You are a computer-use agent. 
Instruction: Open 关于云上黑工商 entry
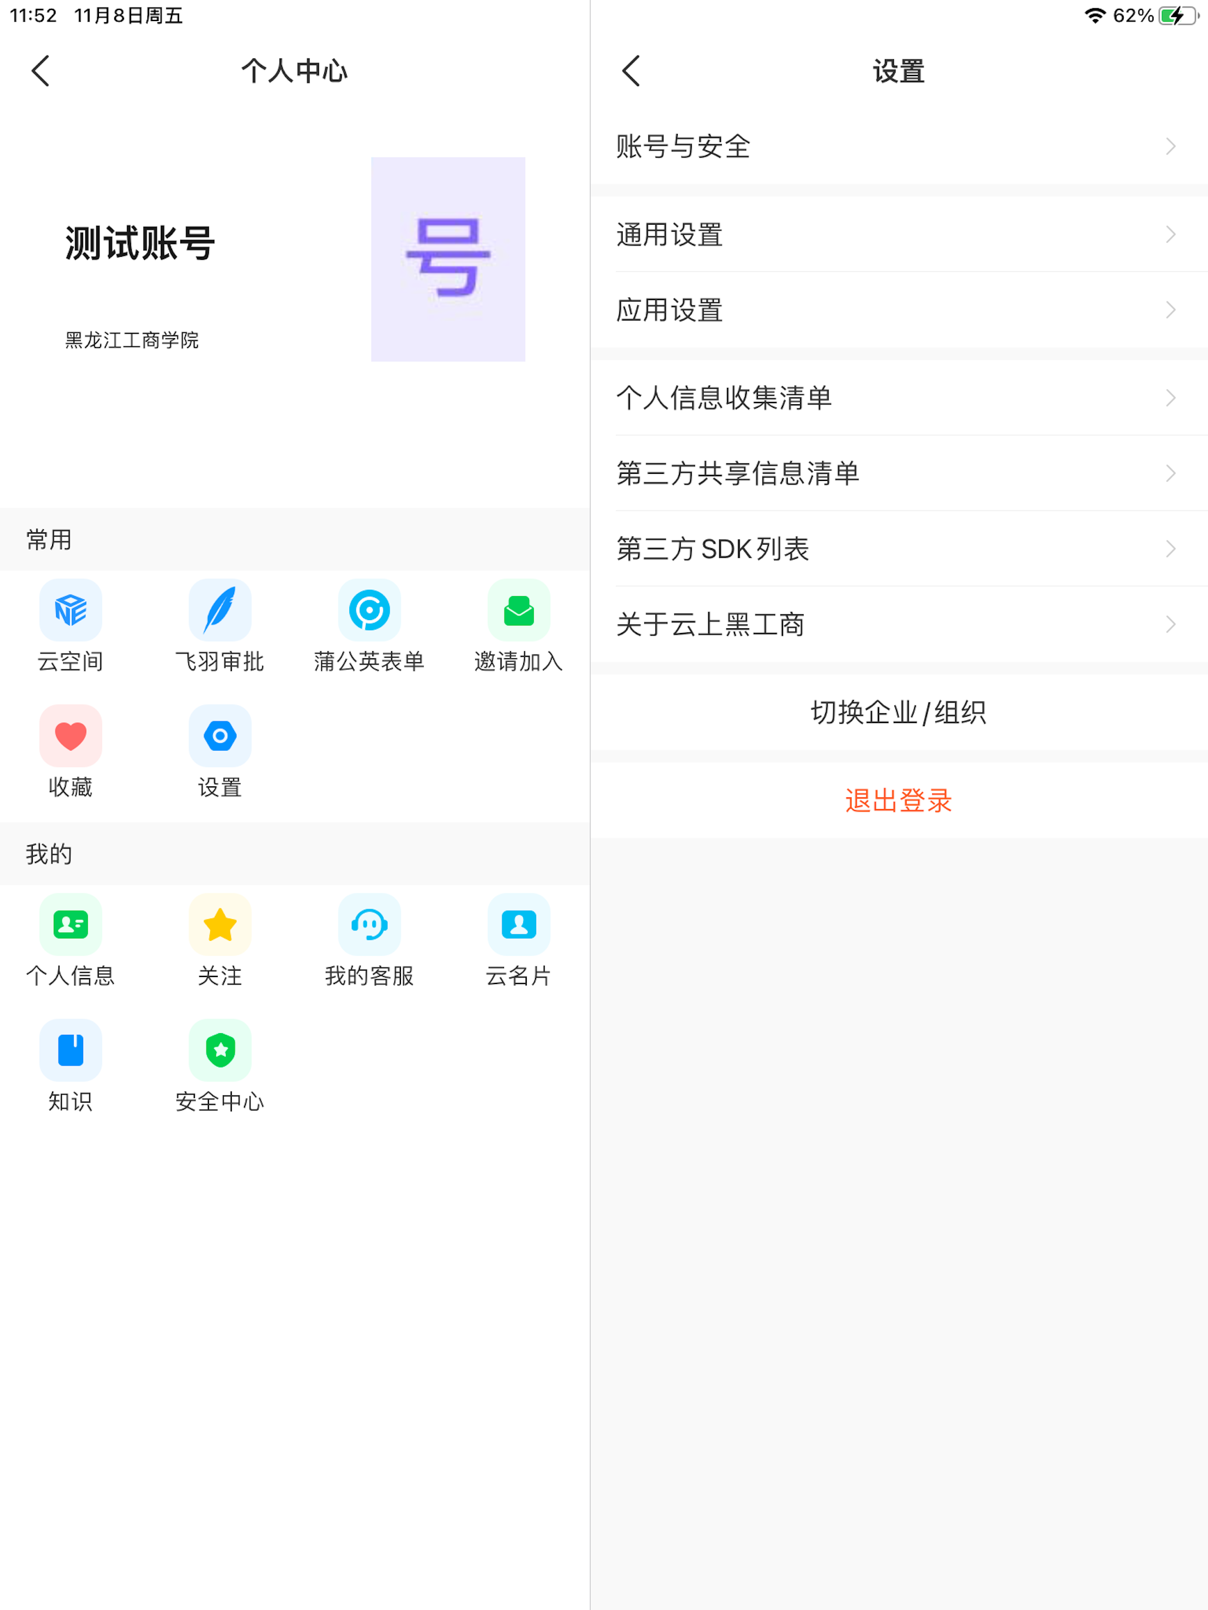coord(899,624)
